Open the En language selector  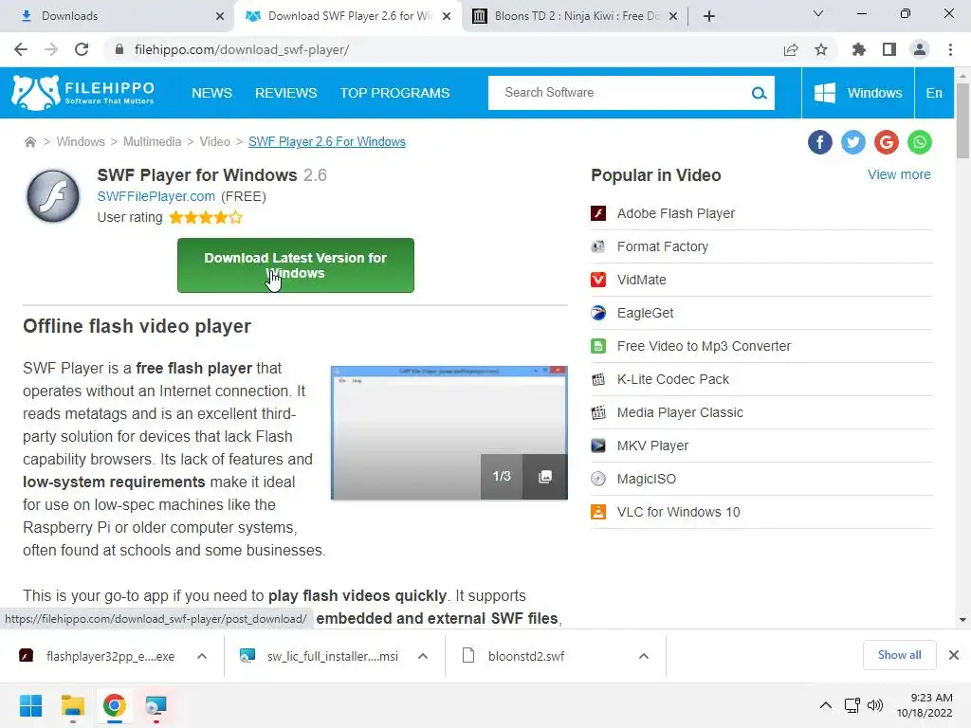934,93
